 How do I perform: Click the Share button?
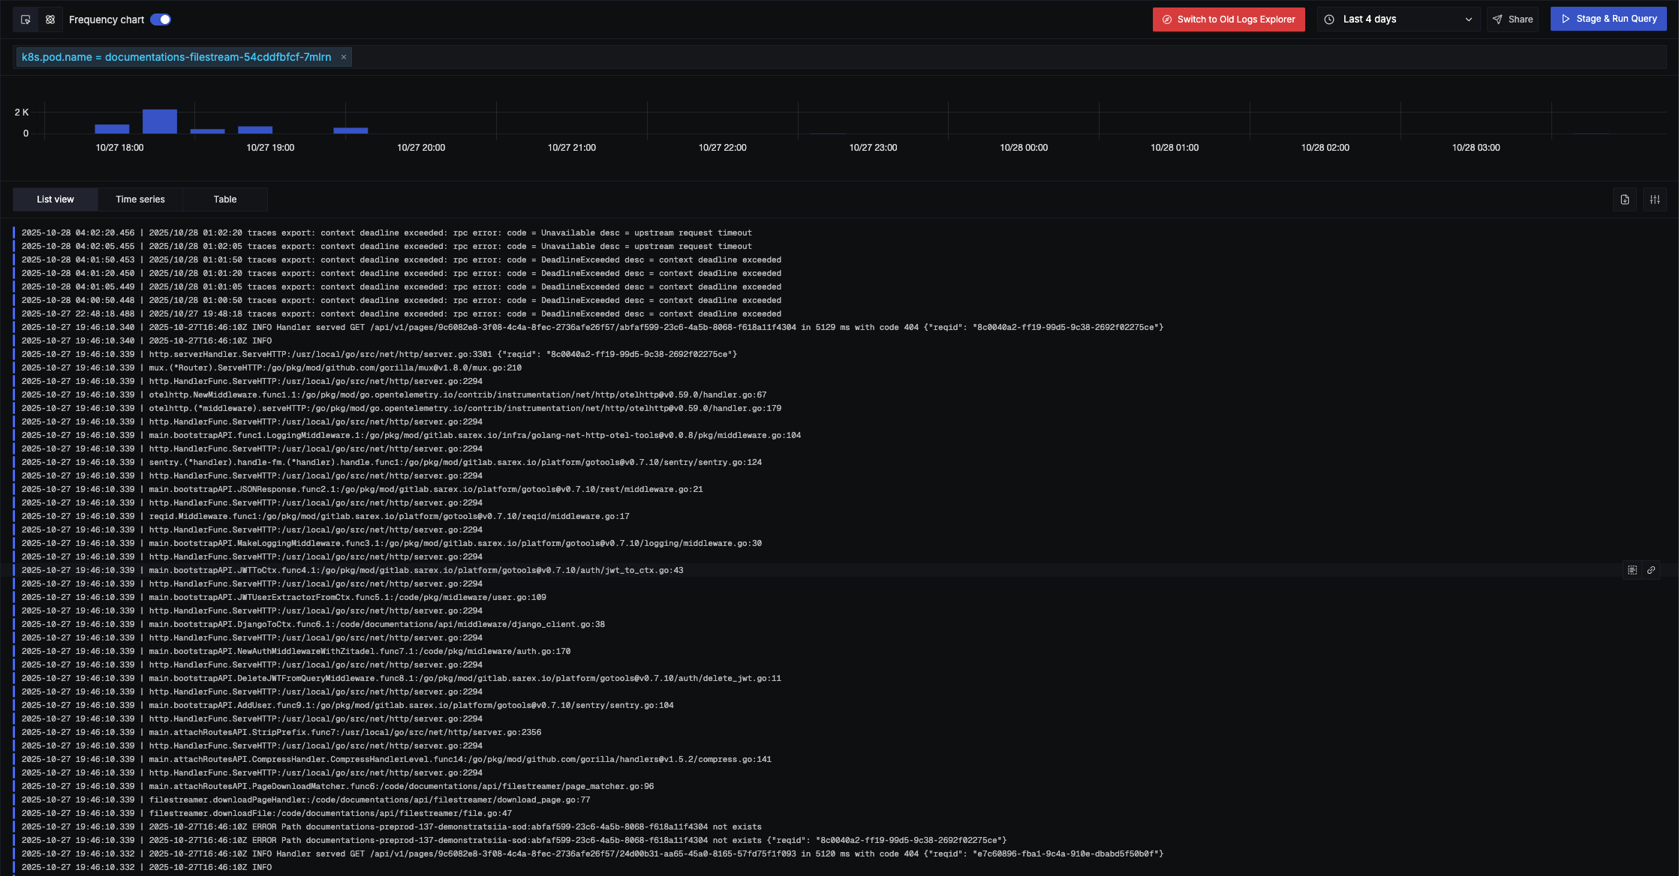1512,19
